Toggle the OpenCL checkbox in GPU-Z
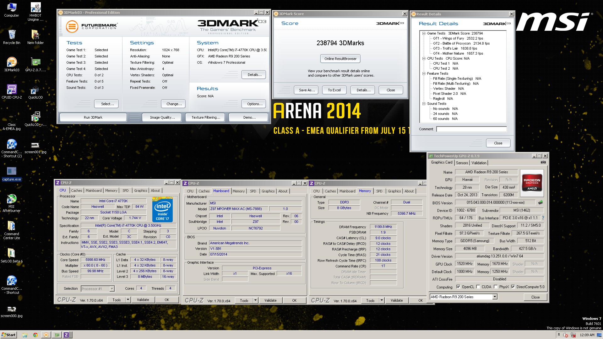The width and height of the screenshot is (603, 339). point(458,287)
